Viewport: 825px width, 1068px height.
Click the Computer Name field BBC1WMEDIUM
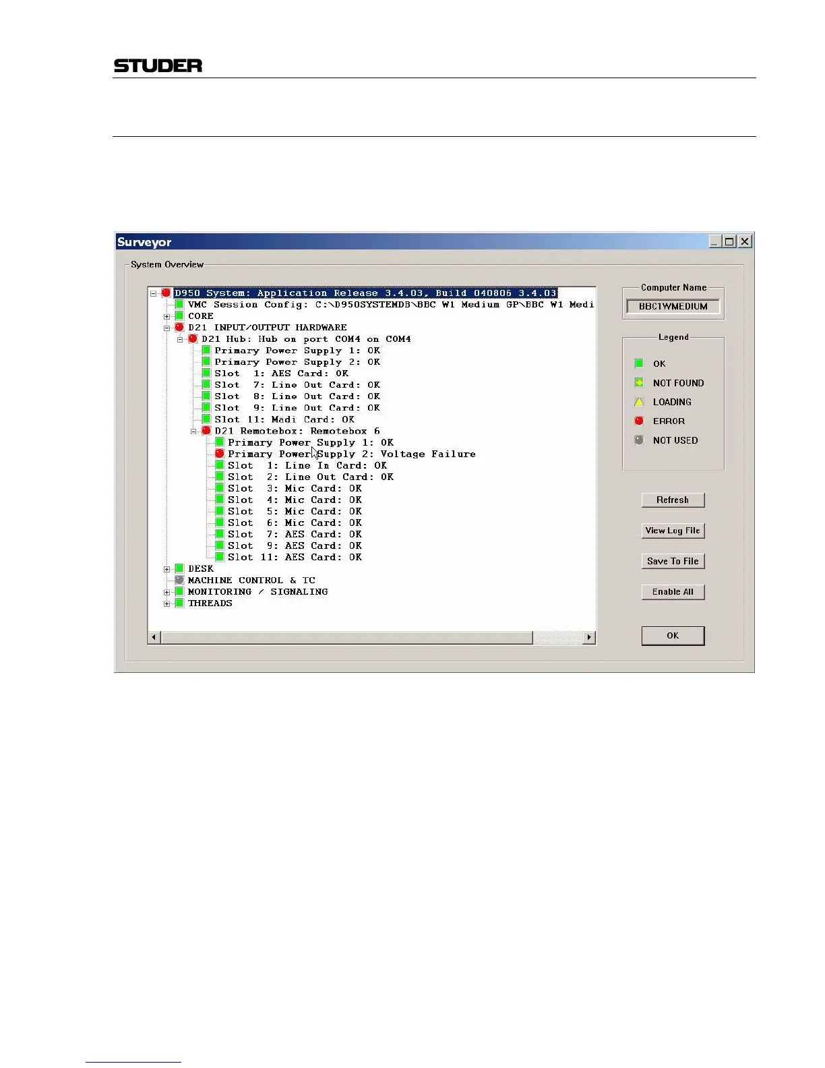click(673, 306)
